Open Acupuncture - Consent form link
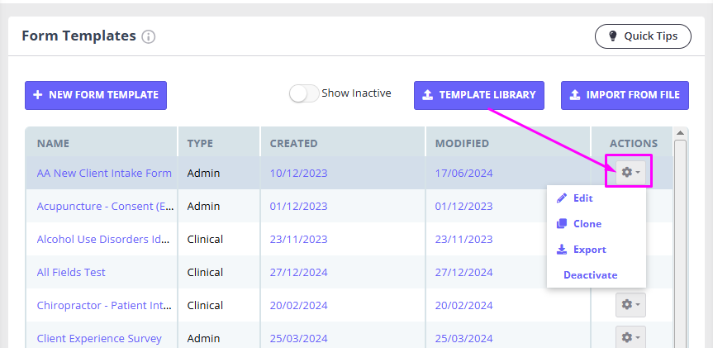713x348 pixels. click(105, 206)
